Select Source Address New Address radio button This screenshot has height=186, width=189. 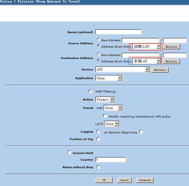pos(99,40)
